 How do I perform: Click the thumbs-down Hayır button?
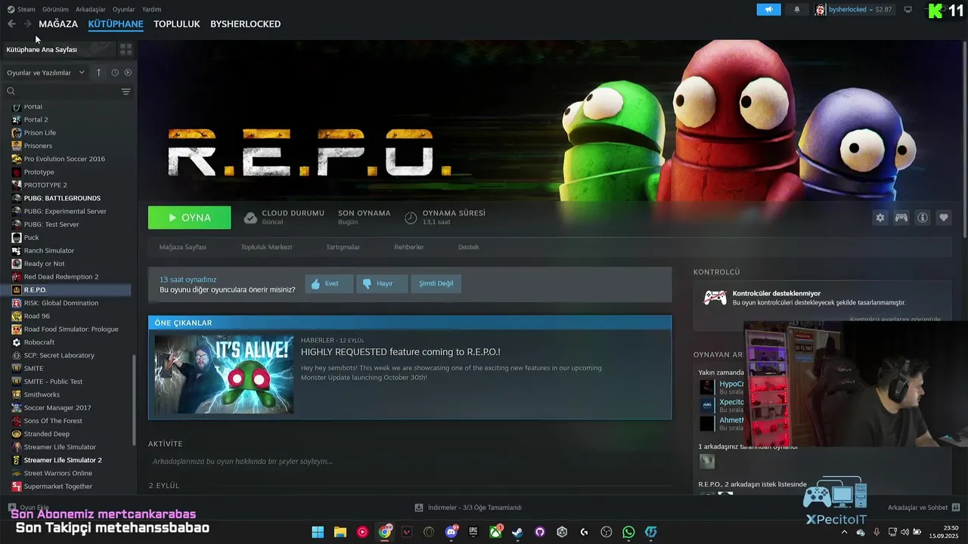coord(382,283)
